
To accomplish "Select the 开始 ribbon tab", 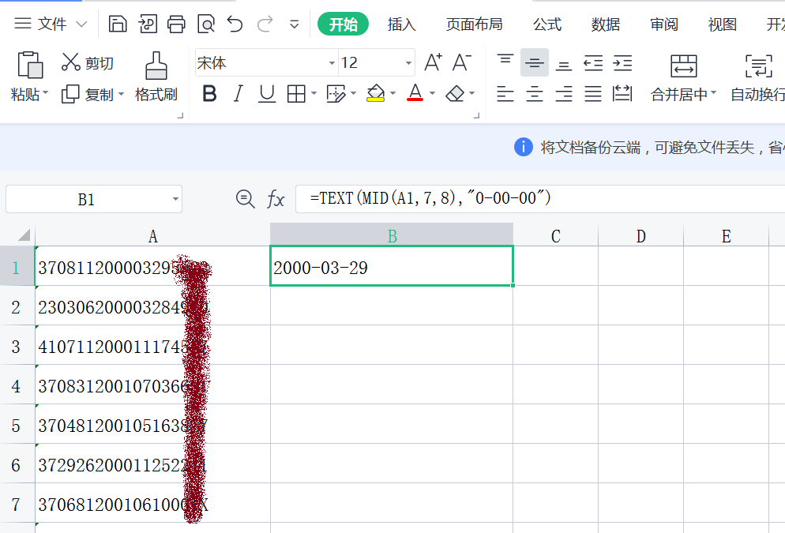I will pos(343,24).
